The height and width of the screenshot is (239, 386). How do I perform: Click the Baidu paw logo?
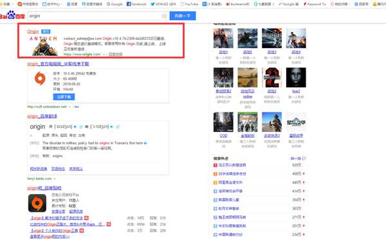click(12, 15)
